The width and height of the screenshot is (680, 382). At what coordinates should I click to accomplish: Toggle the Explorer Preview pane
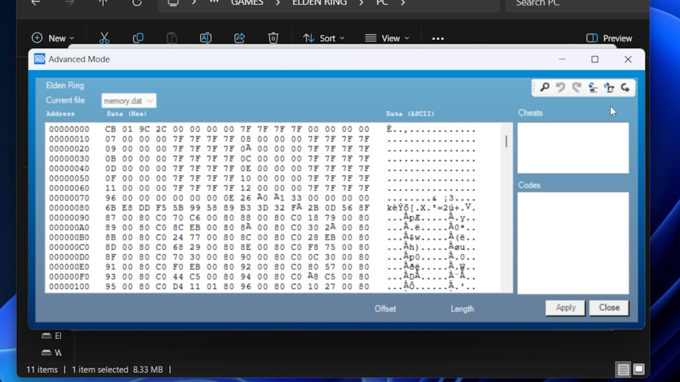609,38
